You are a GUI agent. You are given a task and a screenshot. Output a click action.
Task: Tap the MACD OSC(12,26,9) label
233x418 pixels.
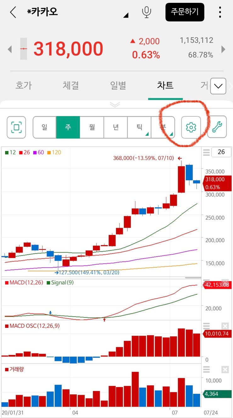[x=32, y=326]
